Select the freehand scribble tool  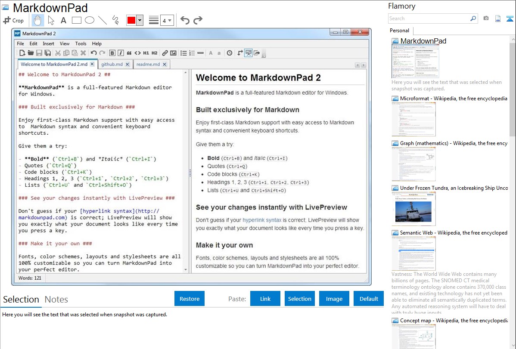click(x=115, y=20)
